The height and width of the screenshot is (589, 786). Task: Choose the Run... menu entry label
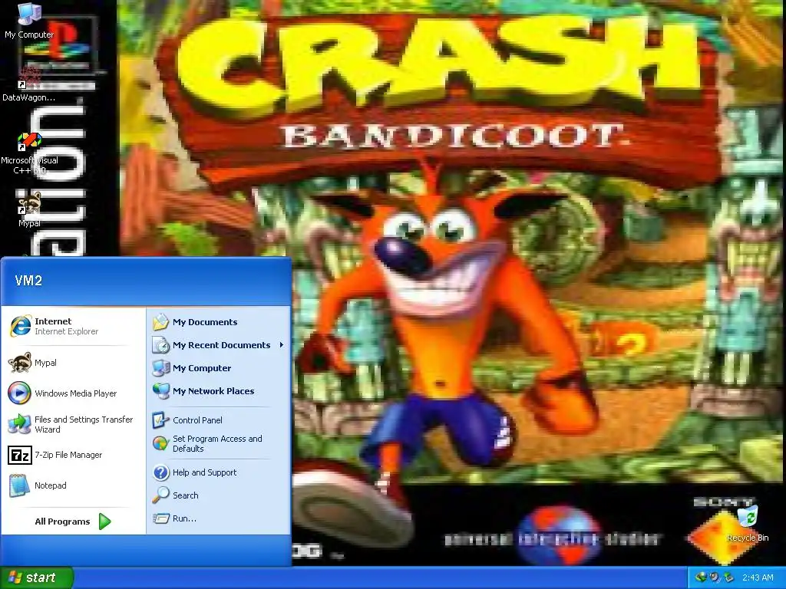pos(184,518)
